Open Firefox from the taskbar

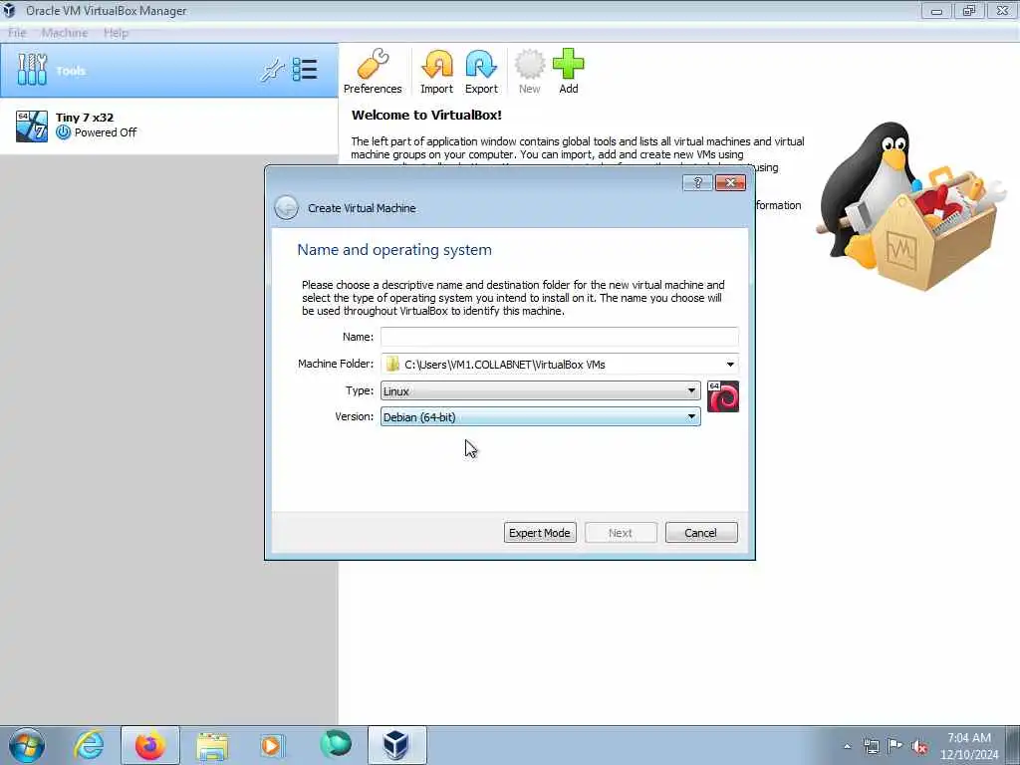150,745
